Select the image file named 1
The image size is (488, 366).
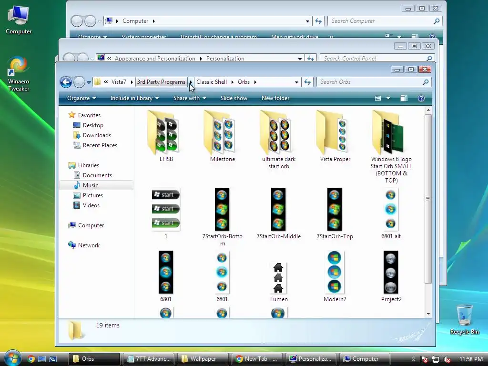tap(166, 213)
